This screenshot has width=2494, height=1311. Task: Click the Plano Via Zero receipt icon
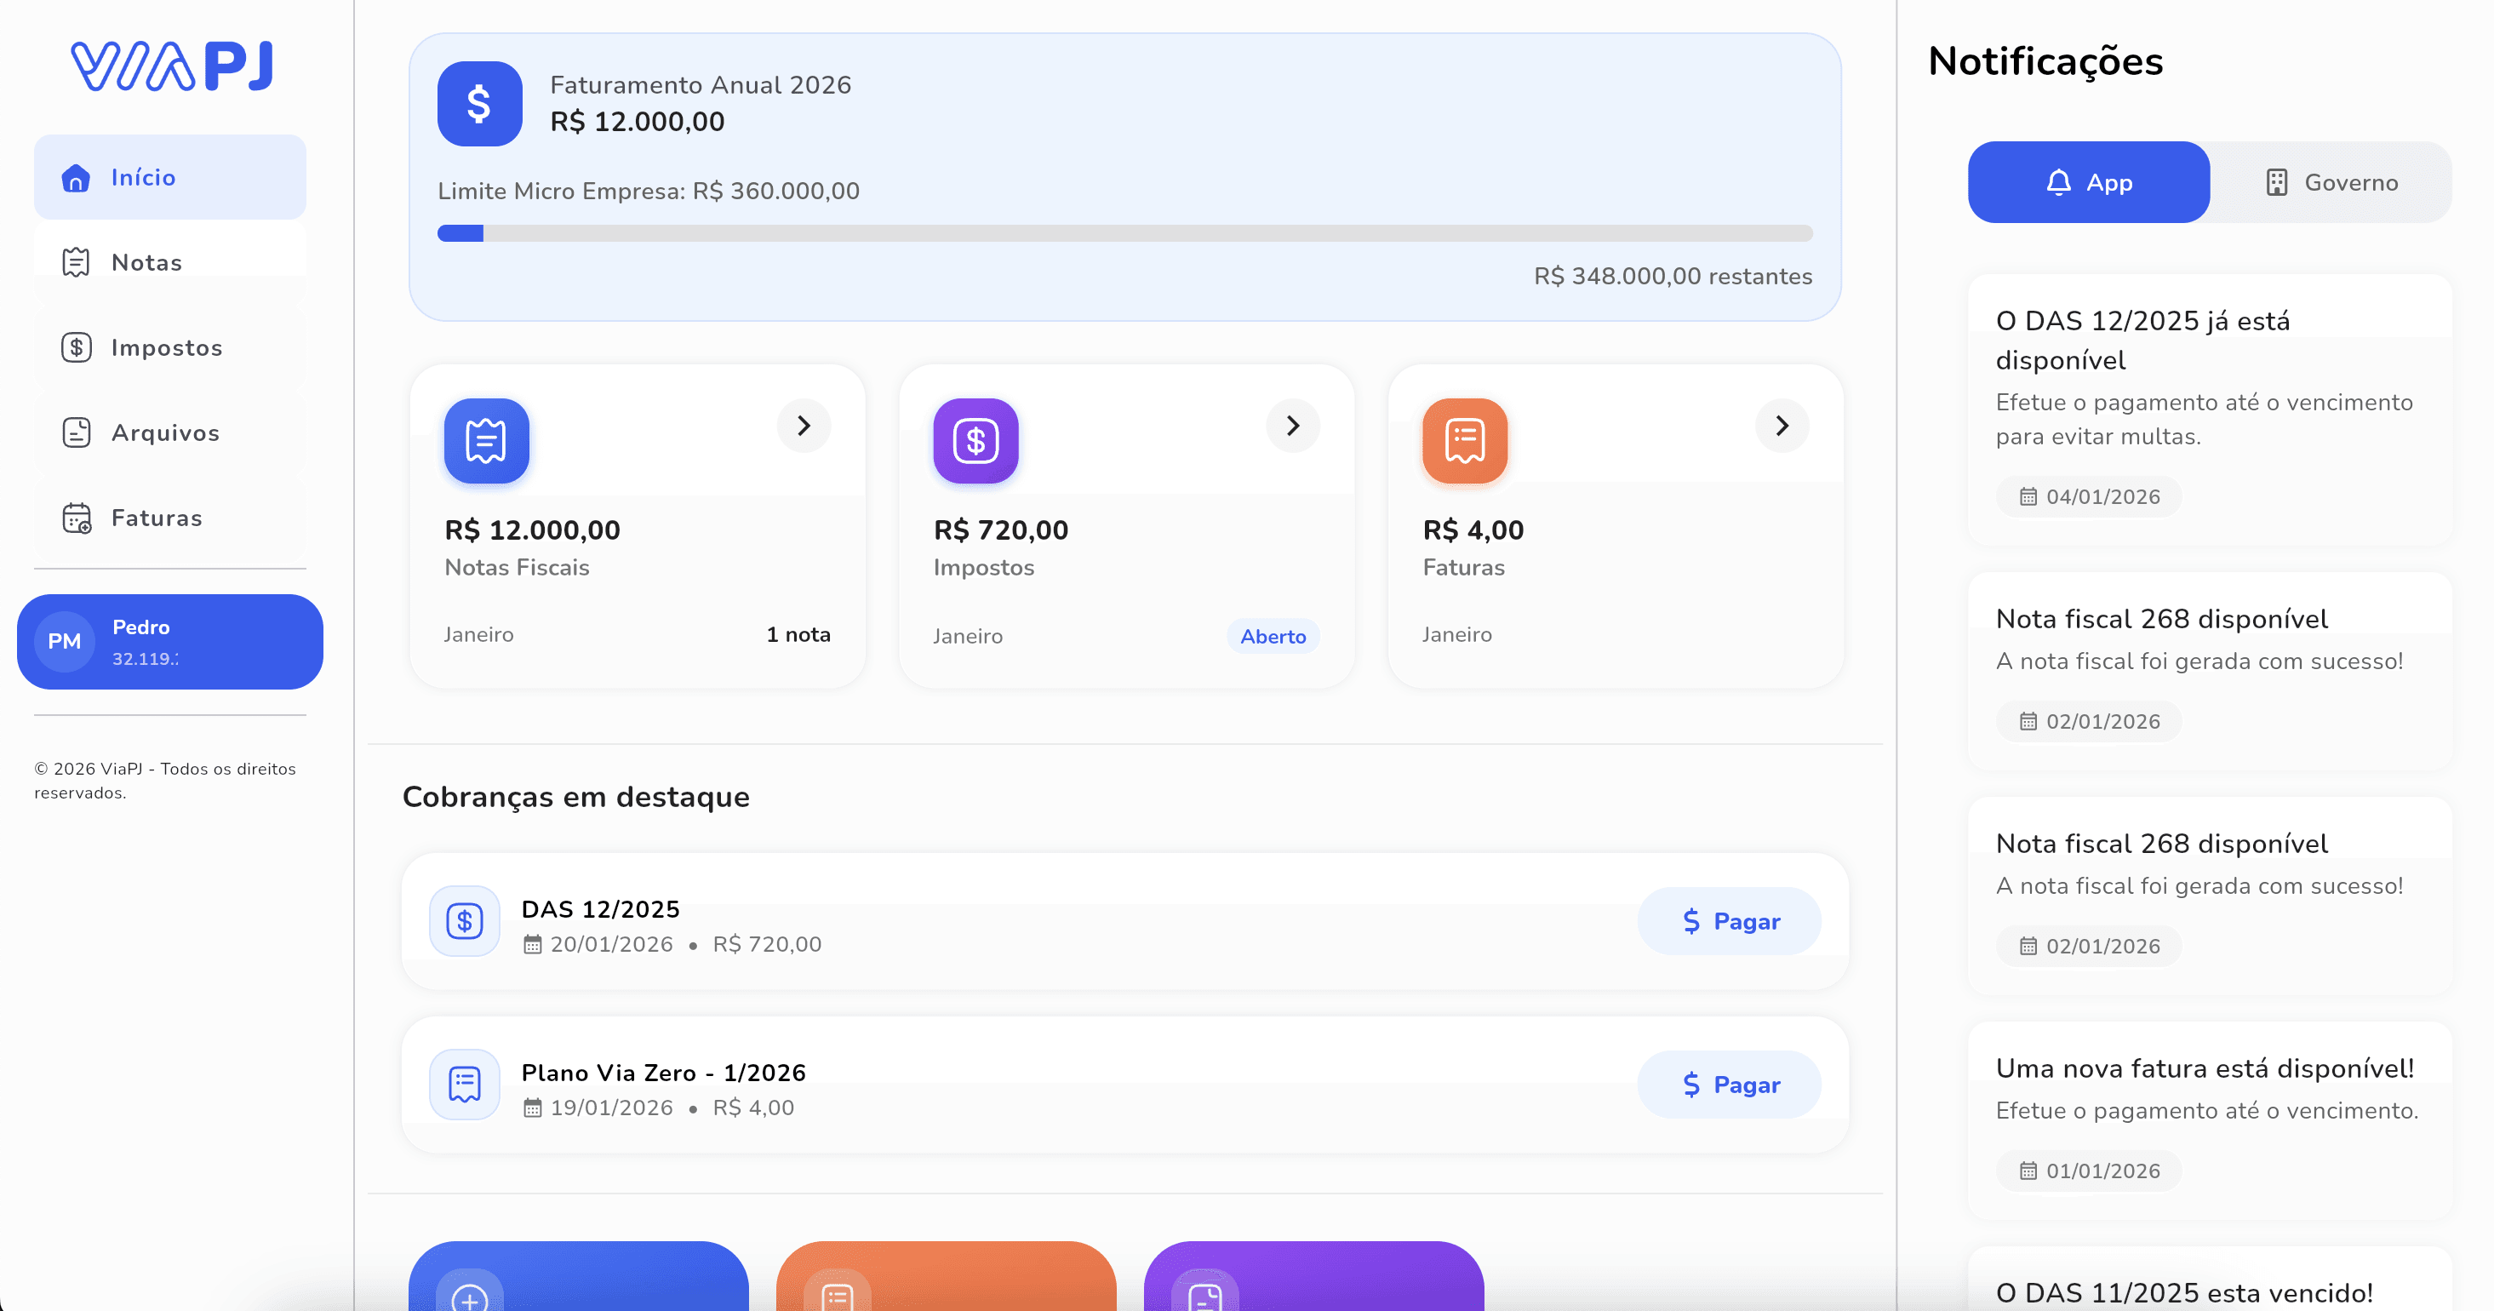click(465, 1085)
